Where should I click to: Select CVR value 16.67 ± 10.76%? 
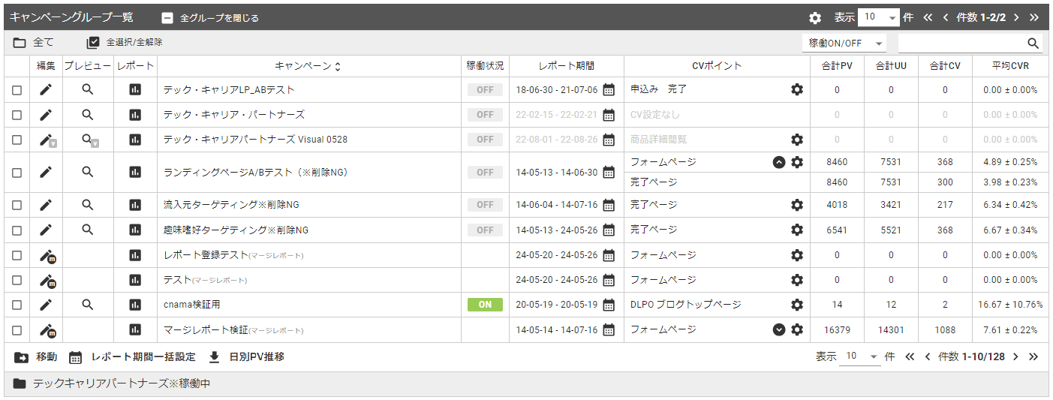point(1010,305)
